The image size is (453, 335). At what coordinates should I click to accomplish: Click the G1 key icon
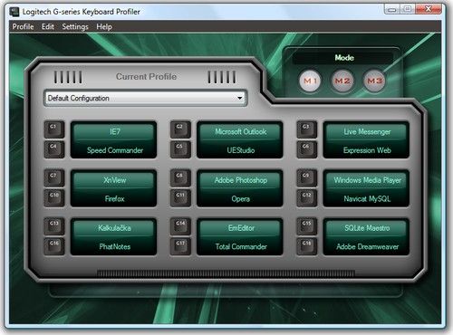pos(54,129)
